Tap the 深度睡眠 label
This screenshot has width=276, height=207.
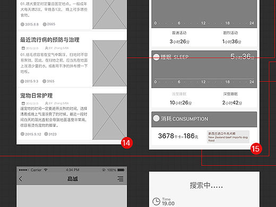coord(230,94)
